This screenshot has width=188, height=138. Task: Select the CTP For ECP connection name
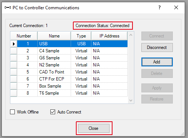54,79
